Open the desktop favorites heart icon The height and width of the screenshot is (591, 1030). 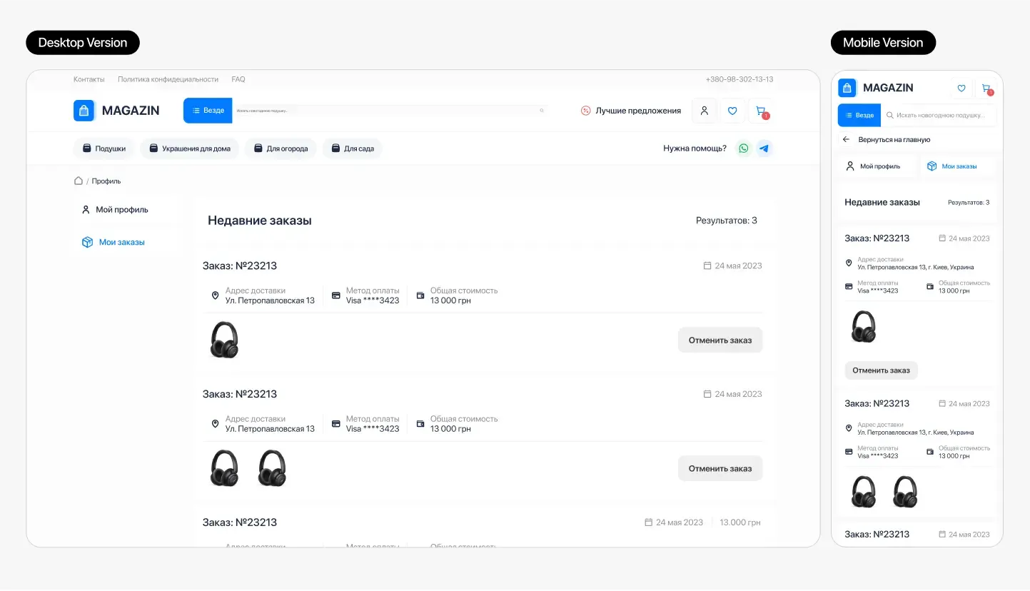[732, 111]
